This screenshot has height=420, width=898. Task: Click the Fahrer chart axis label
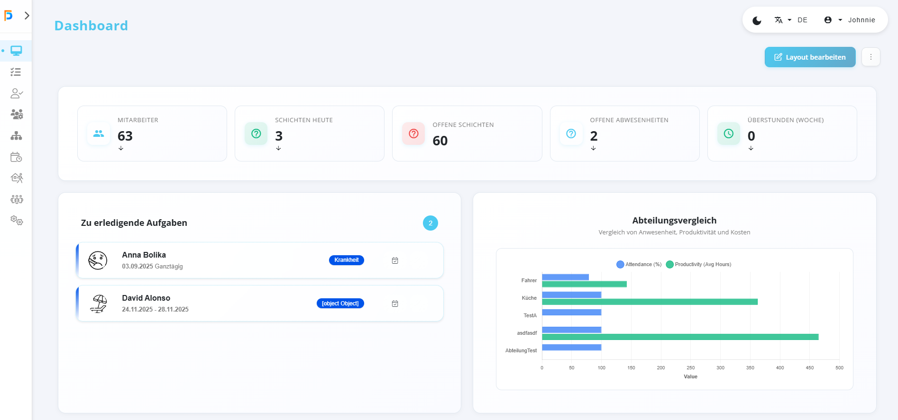point(529,280)
